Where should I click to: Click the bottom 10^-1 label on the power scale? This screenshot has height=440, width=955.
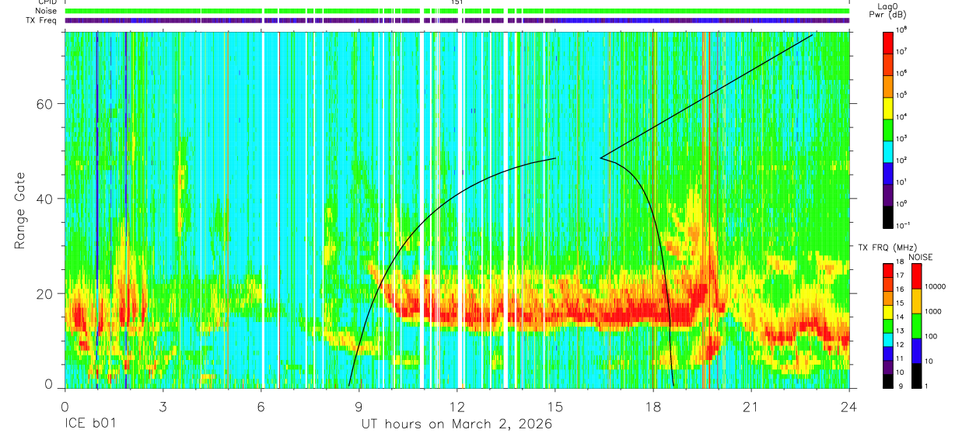click(x=903, y=225)
